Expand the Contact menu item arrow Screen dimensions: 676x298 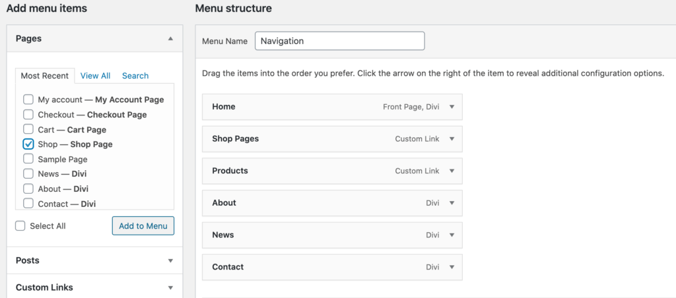point(452,267)
